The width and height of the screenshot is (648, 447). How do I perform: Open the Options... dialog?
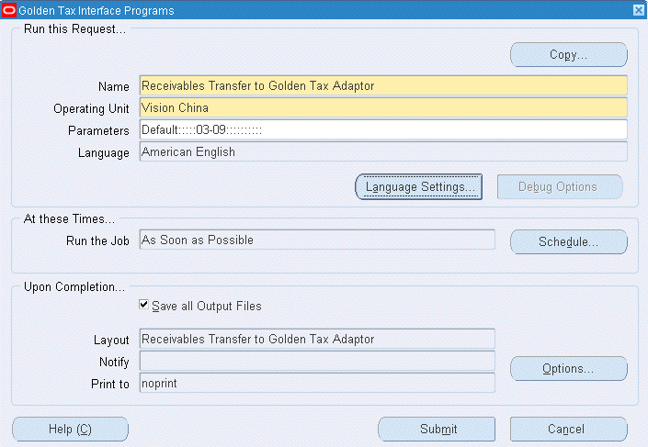click(x=569, y=369)
